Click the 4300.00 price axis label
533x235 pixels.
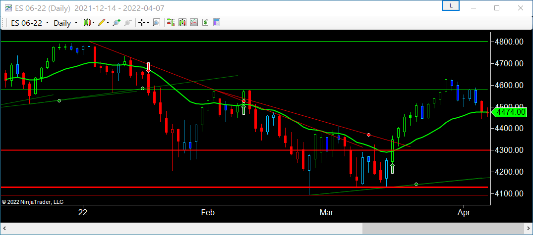pos(509,150)
